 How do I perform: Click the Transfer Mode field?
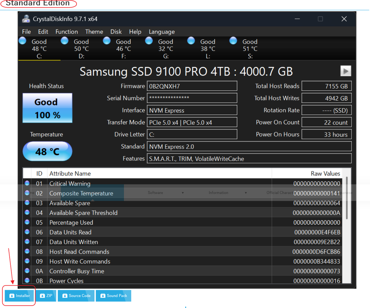tap(192, 122)
